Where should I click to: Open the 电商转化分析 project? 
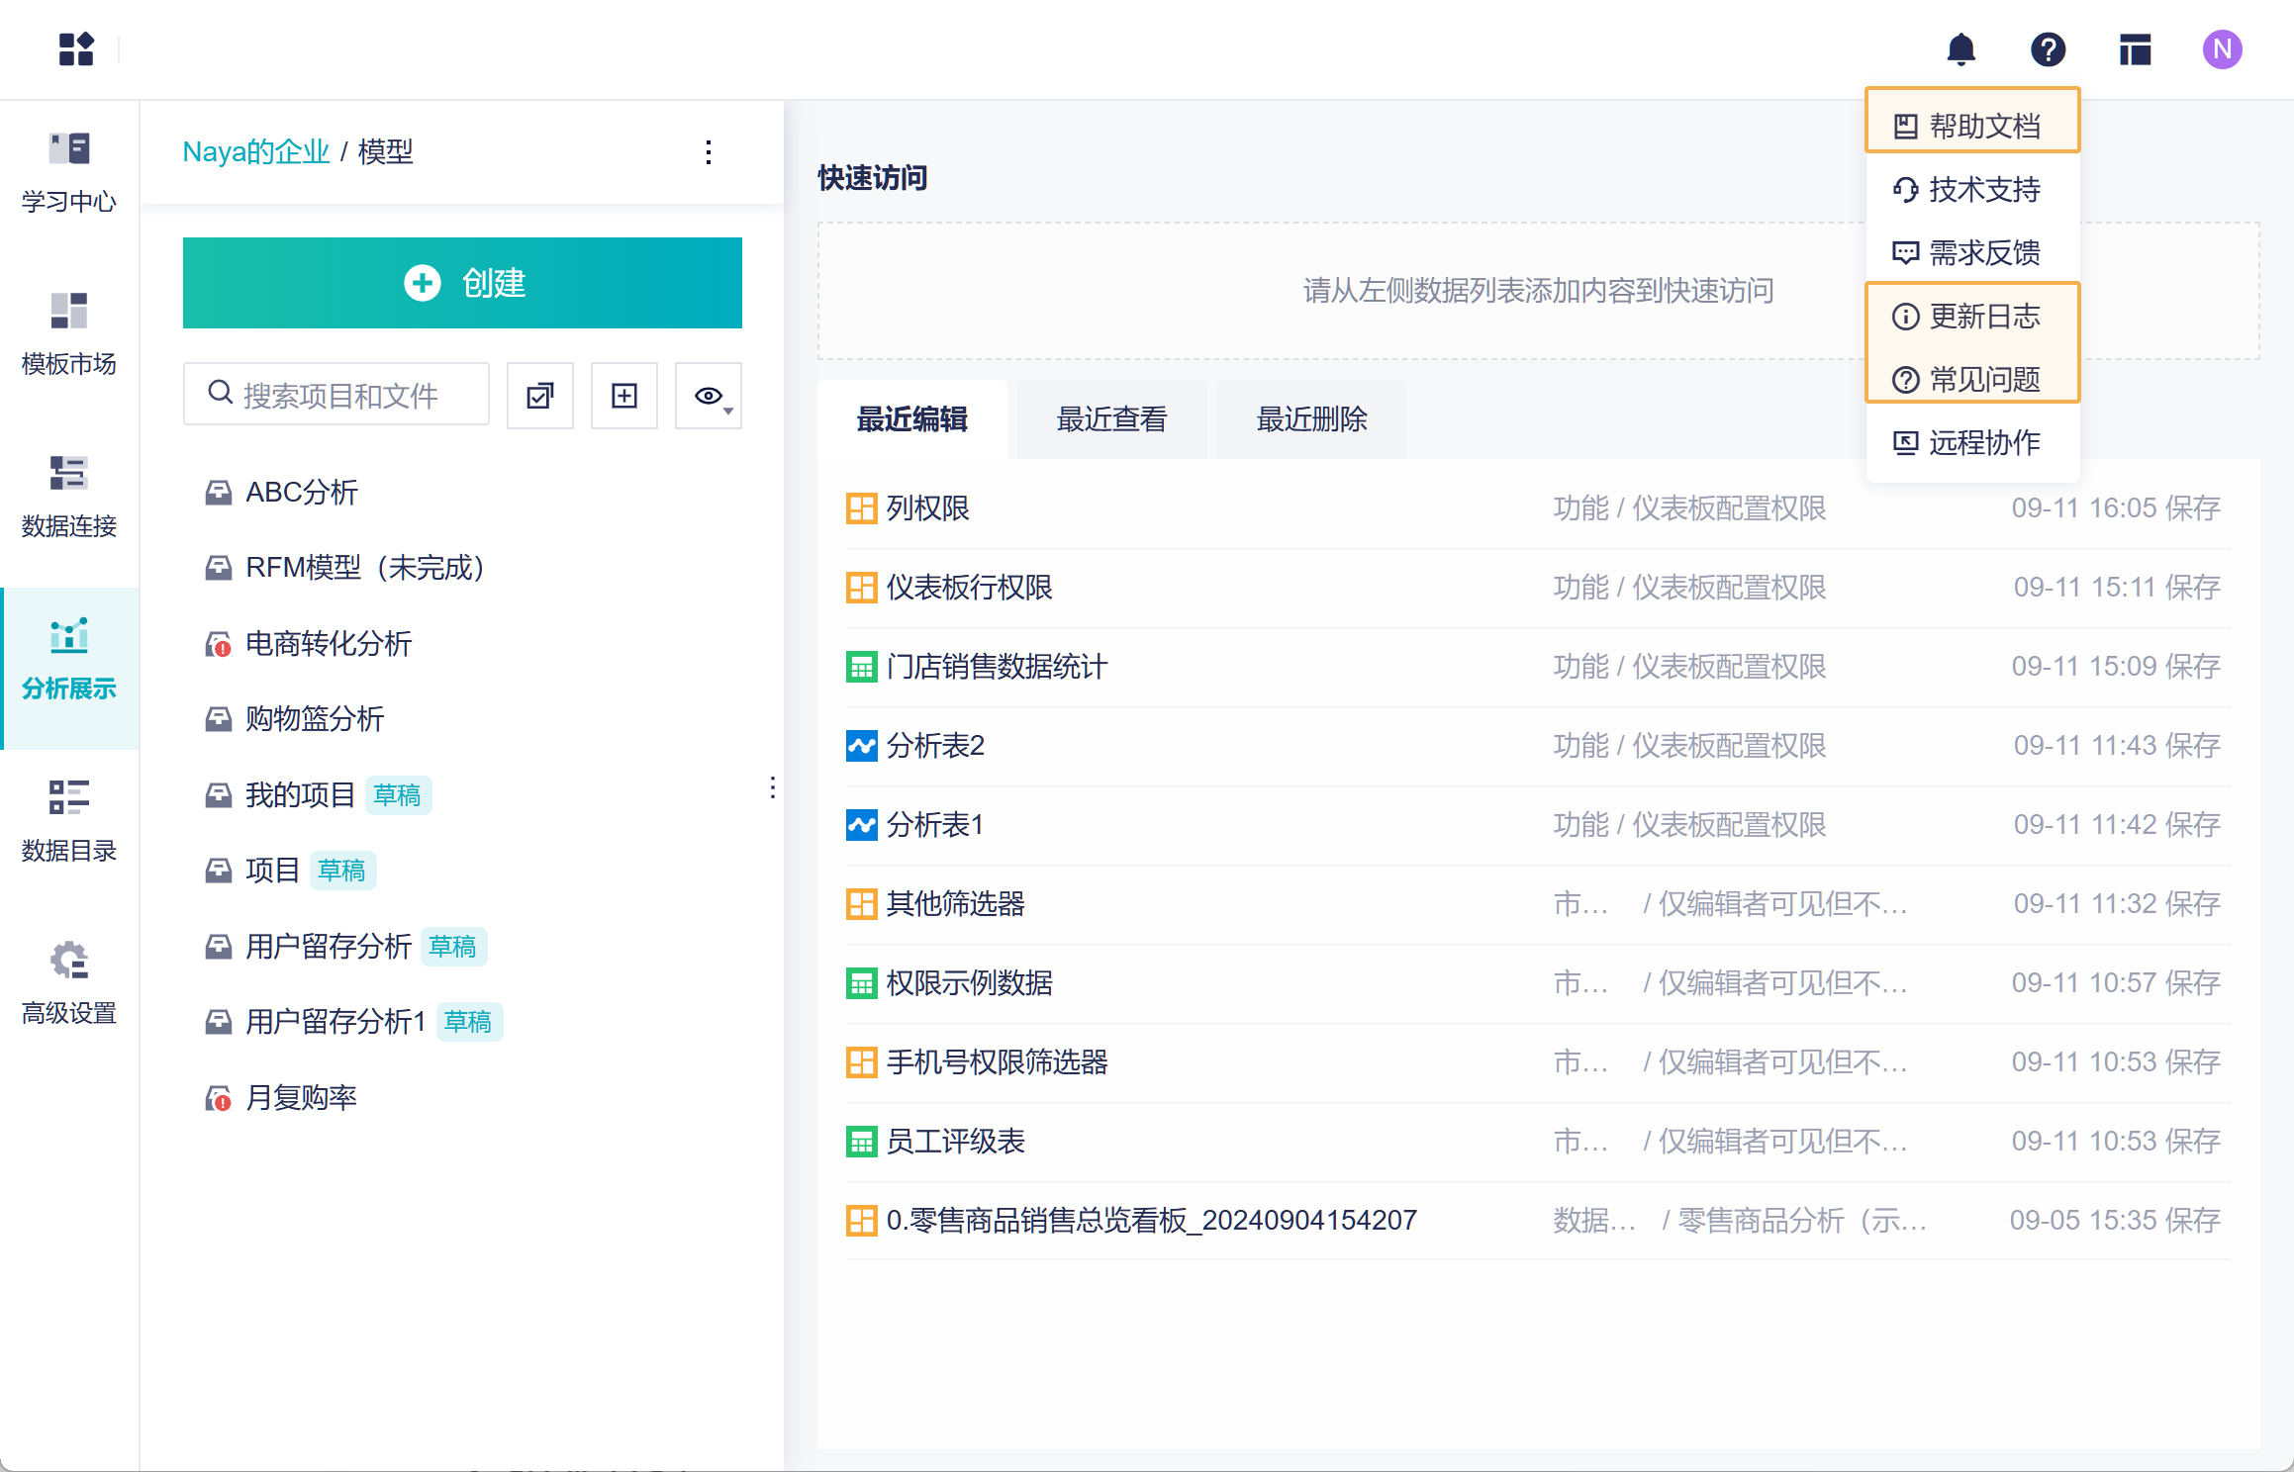coord(328,644)
